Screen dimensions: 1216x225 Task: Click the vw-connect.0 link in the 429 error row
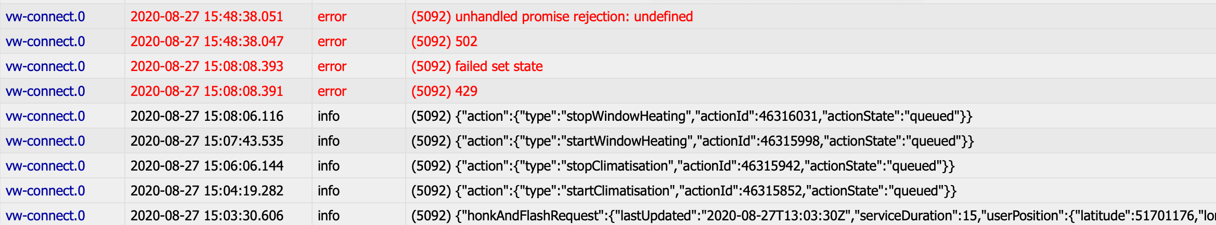45,91
